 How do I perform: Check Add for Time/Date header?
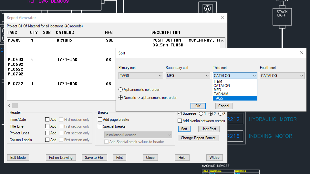click(x=47, y=120)
